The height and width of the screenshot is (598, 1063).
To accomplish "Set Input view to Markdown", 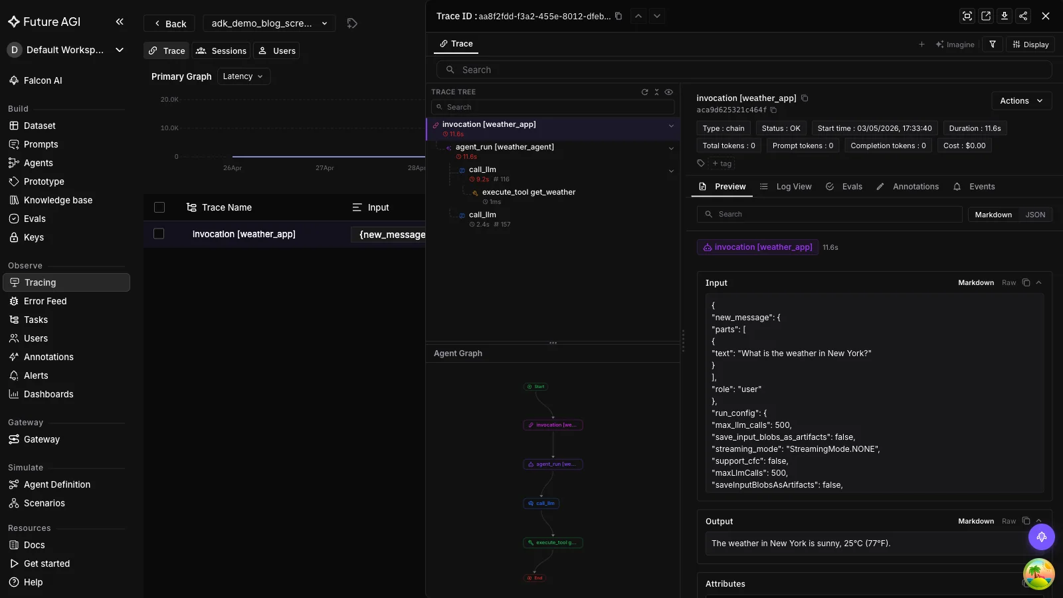I will [976, 283].
